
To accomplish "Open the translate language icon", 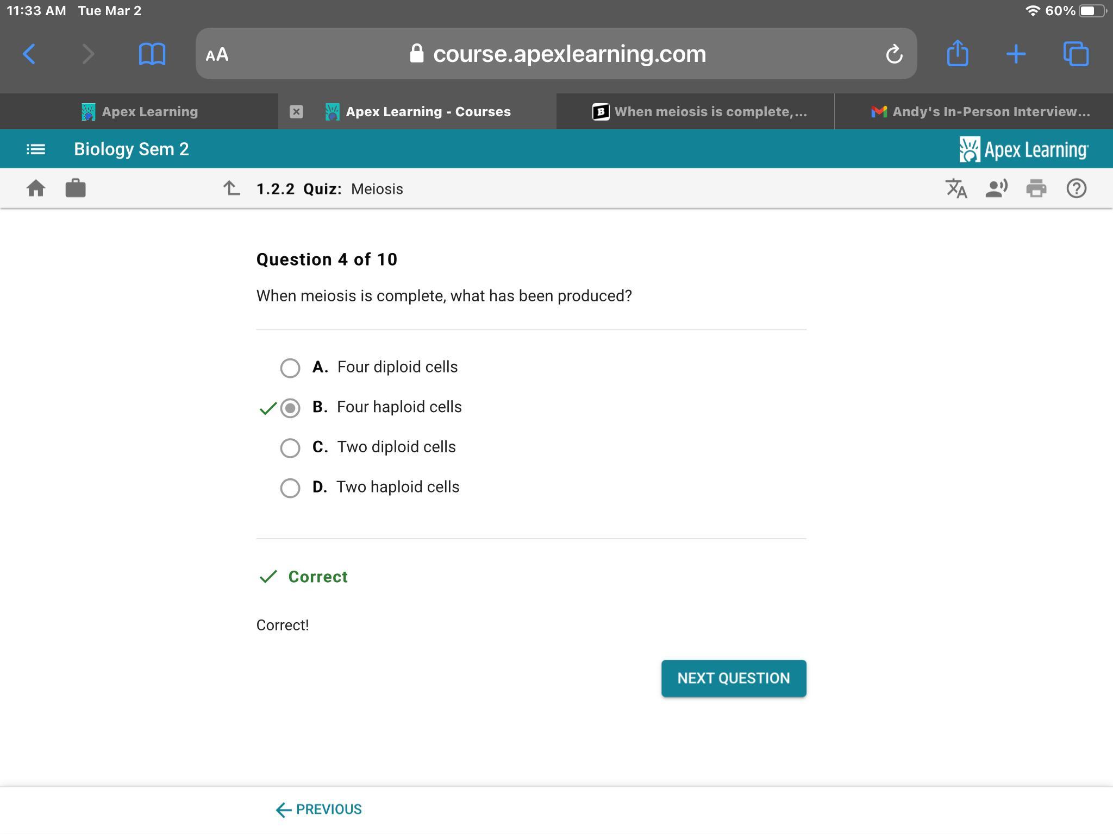I will pos(956,188).
